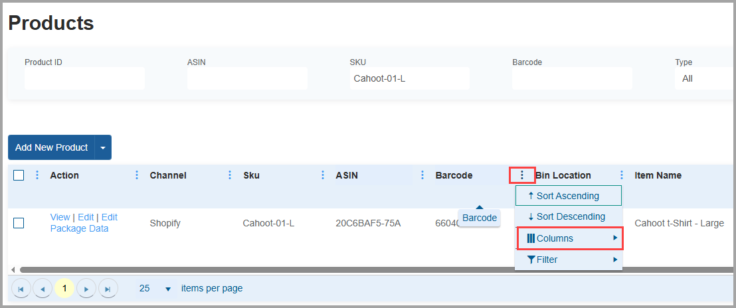Click the Edit link for Cahoot-01-L
Image resolution: width=736 pixels, height=308 pixels.
pyautogui.click(x=86, y=218)
